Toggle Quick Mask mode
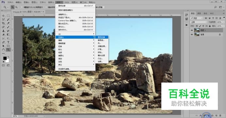Image resolution: width=226 pixels, height=118 pixels. (3, 65)
